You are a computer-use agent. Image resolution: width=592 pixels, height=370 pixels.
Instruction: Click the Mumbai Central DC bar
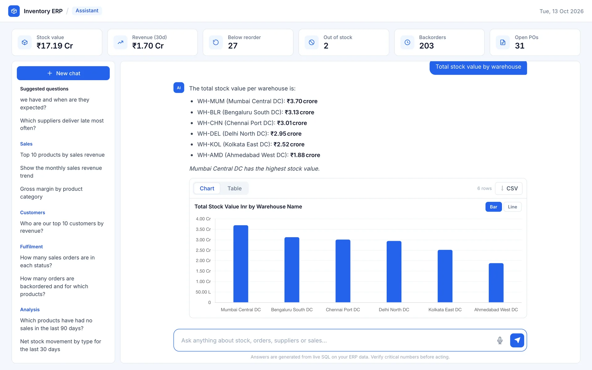[x=241, y=264]
